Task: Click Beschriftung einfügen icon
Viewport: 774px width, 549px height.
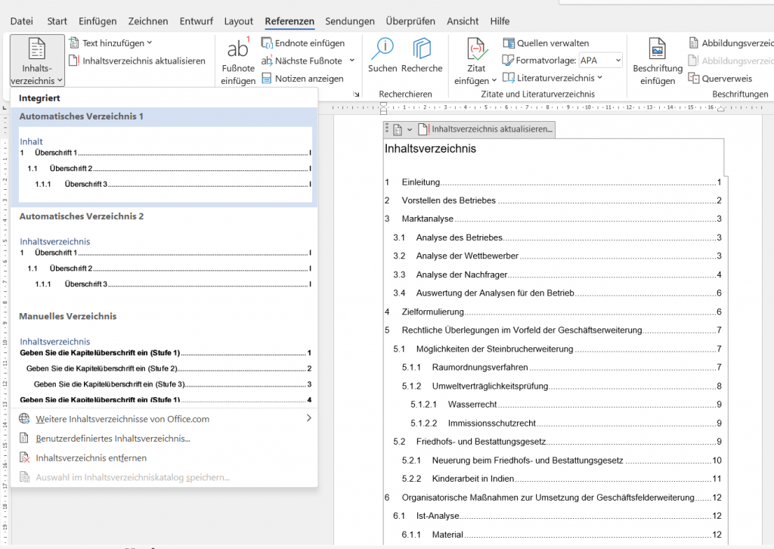Action: 658,50
